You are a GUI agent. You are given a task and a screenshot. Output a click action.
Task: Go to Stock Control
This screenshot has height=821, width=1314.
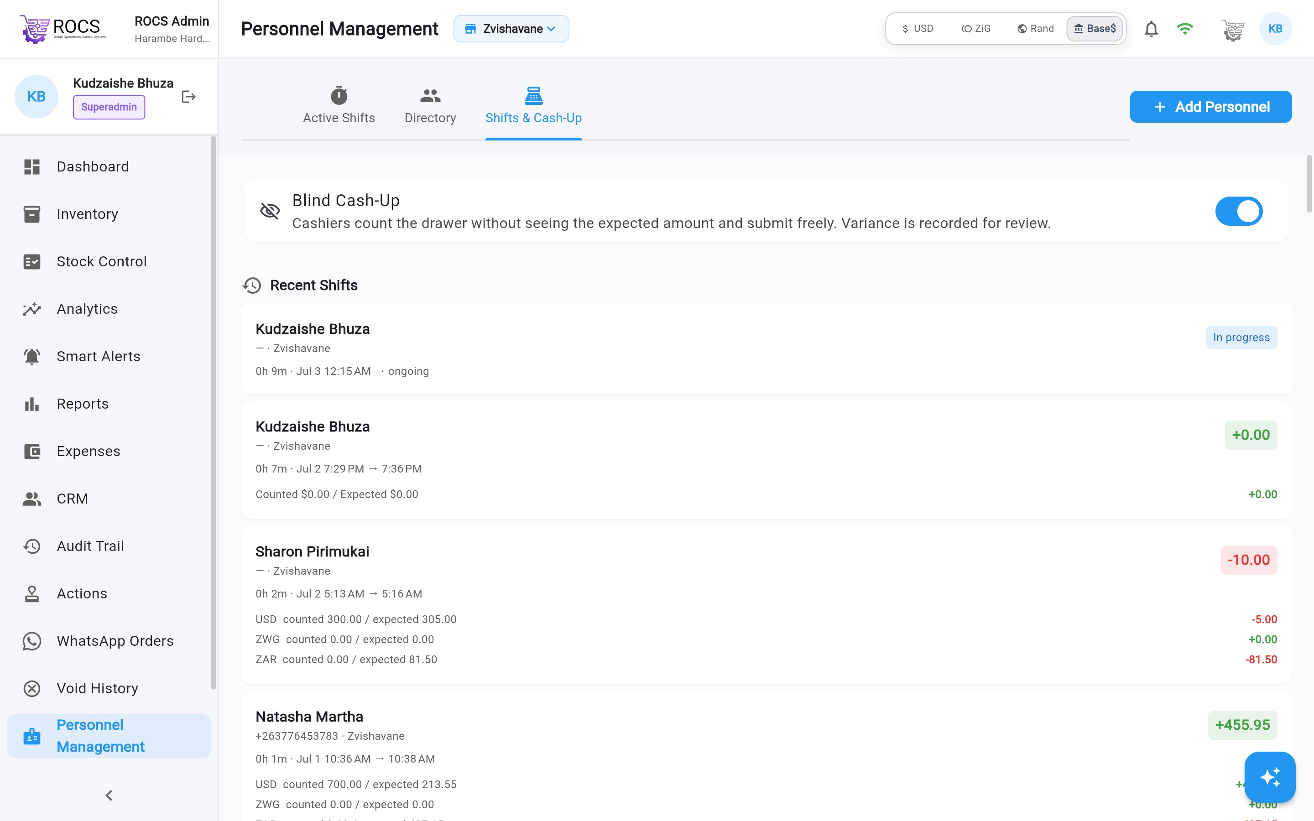109,261
